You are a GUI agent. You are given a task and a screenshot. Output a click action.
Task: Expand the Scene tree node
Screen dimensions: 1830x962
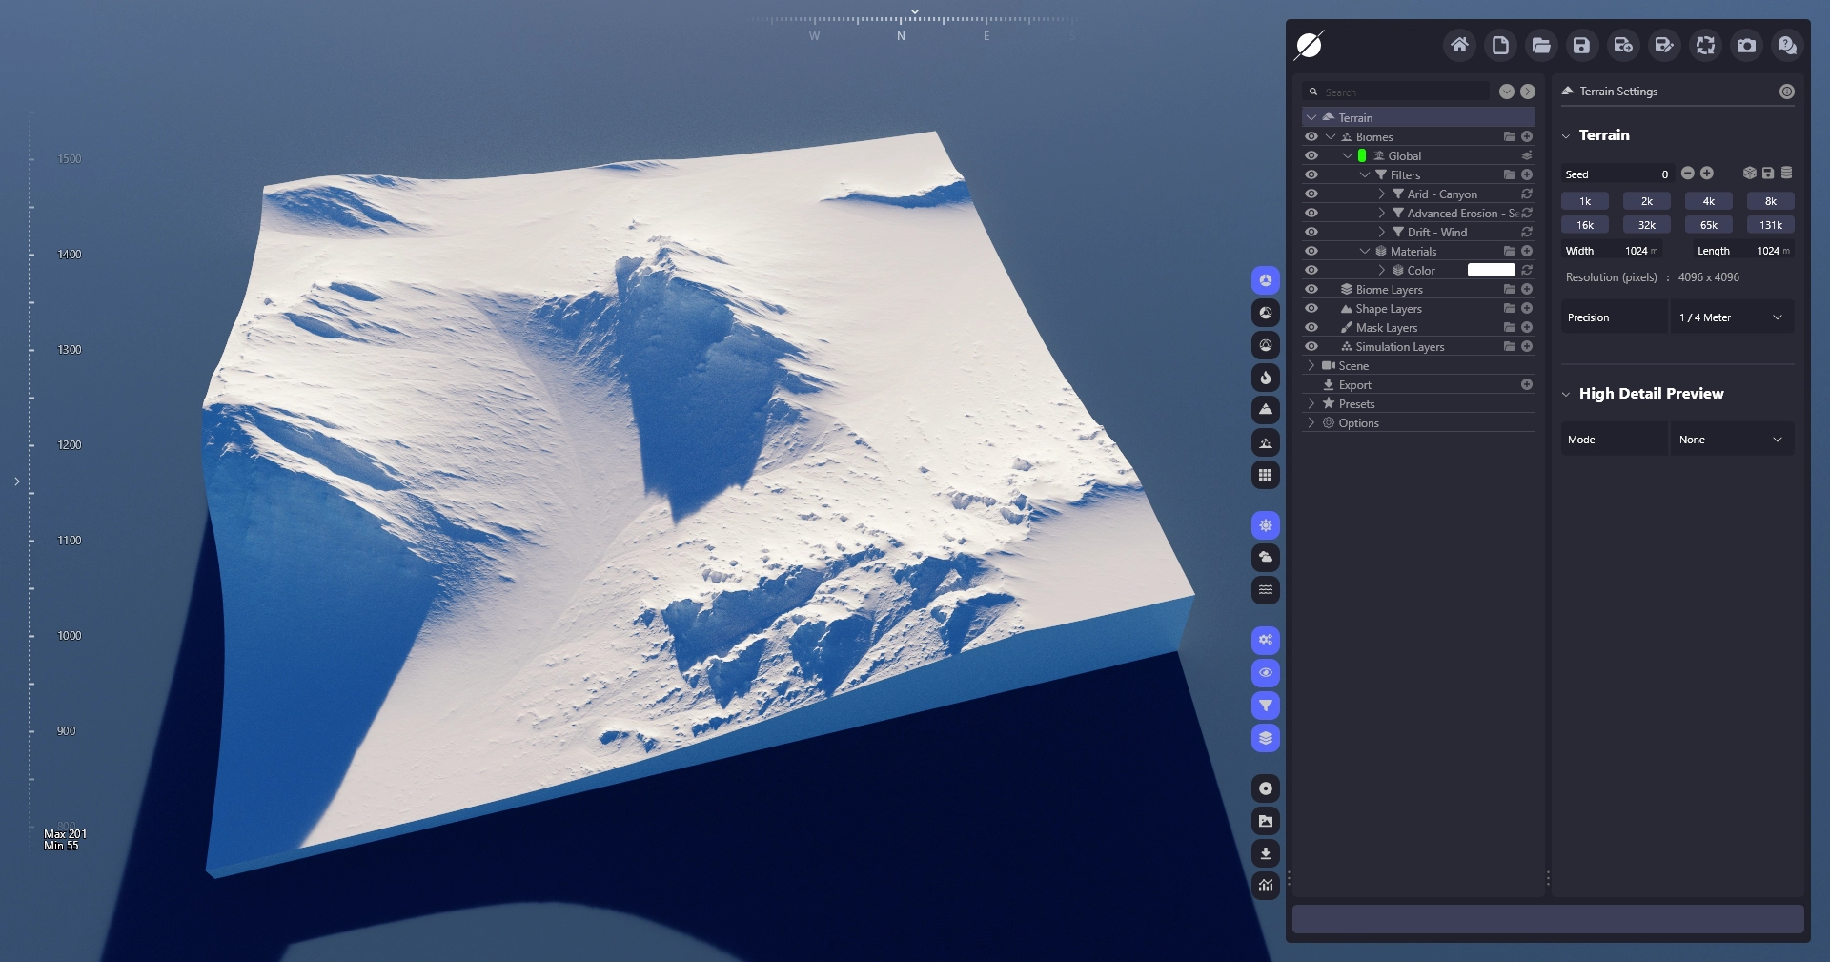click(x=1311, y=365)
